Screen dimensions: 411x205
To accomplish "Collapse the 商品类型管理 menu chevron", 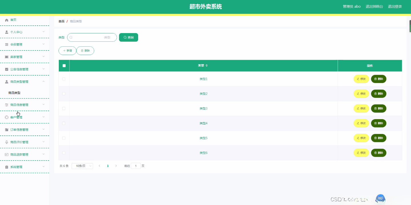I will 44,82.
